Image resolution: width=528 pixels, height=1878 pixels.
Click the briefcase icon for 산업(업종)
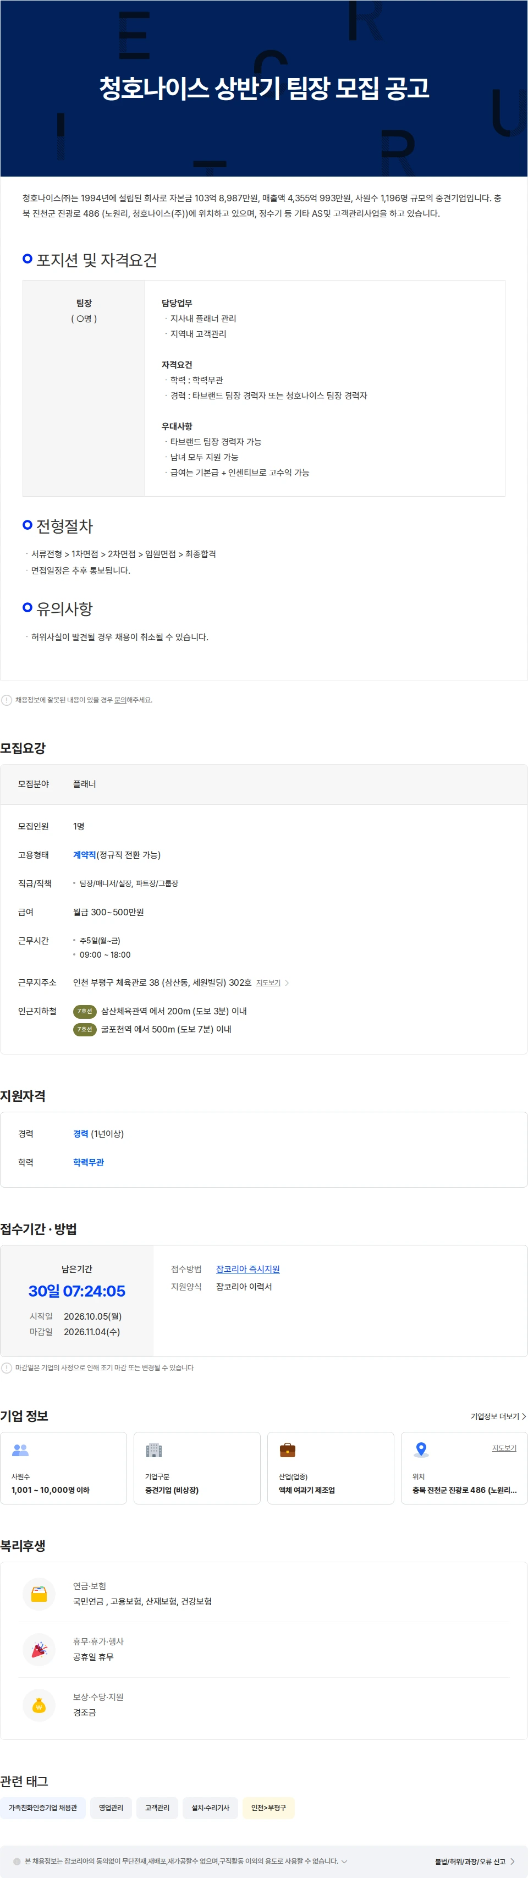point(287,1449)
